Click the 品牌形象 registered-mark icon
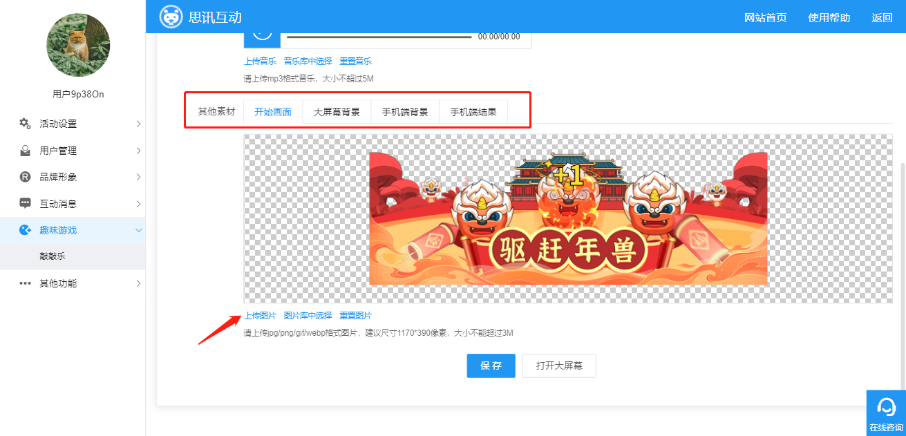This screenshot has height=436, width=906. (25, 177)
